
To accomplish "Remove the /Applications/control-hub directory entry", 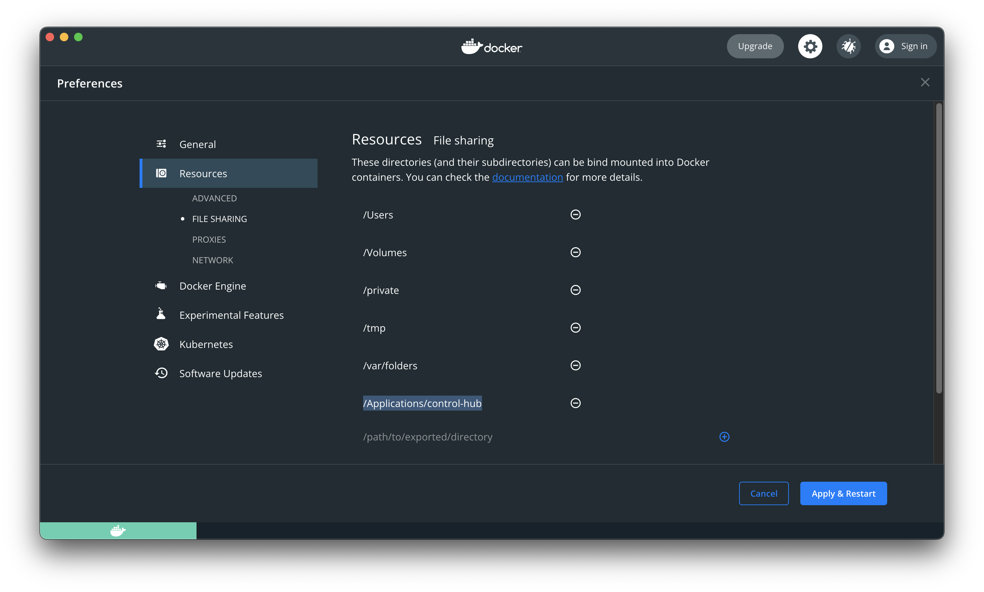I will pos(575,403).
